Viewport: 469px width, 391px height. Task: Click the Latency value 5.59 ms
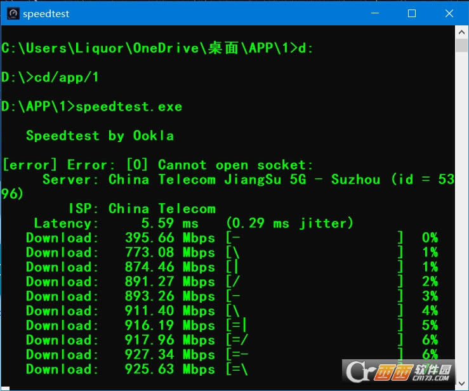click(x=170, y=223)
